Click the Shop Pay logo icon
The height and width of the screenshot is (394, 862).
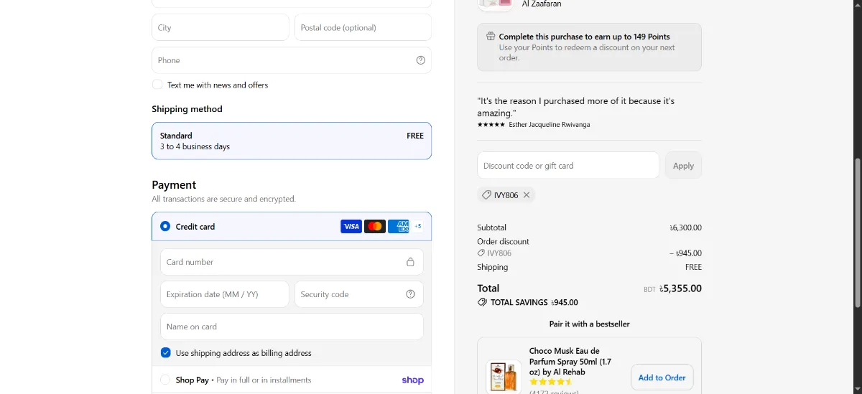(x=413, y=380)
